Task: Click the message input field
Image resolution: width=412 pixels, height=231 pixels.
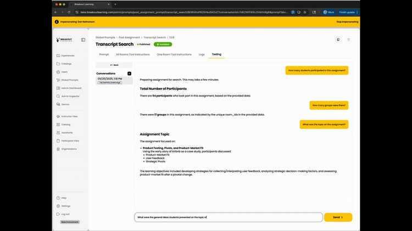Action: pyautogui.click(x=228, y=217)
